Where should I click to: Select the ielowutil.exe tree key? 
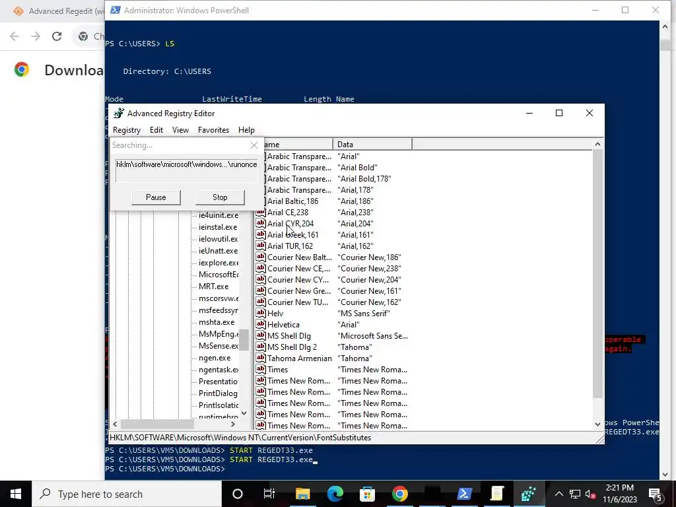tap(218, 239)
